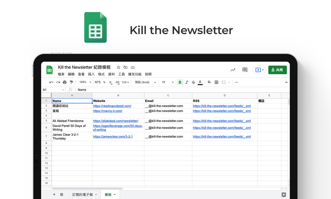Open the readingoutpost.com link
331x199 pixels.
[112, 106]
